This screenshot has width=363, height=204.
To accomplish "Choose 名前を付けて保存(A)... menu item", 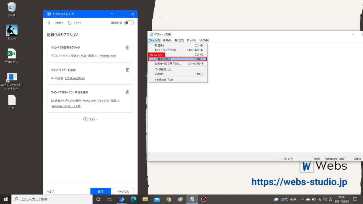I will pos(178,64).
